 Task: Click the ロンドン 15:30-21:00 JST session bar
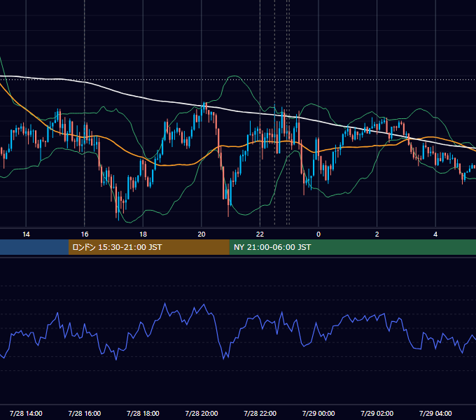(148, 247)
